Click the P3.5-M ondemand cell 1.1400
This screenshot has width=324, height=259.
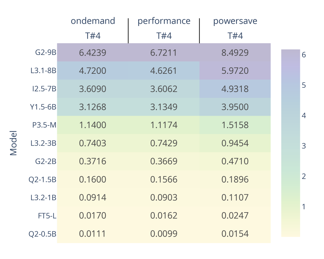click(93, 125)
